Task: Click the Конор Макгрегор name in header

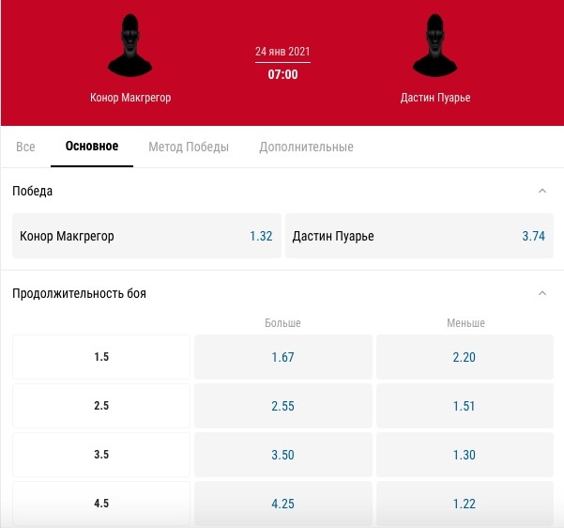Action: 130,97
